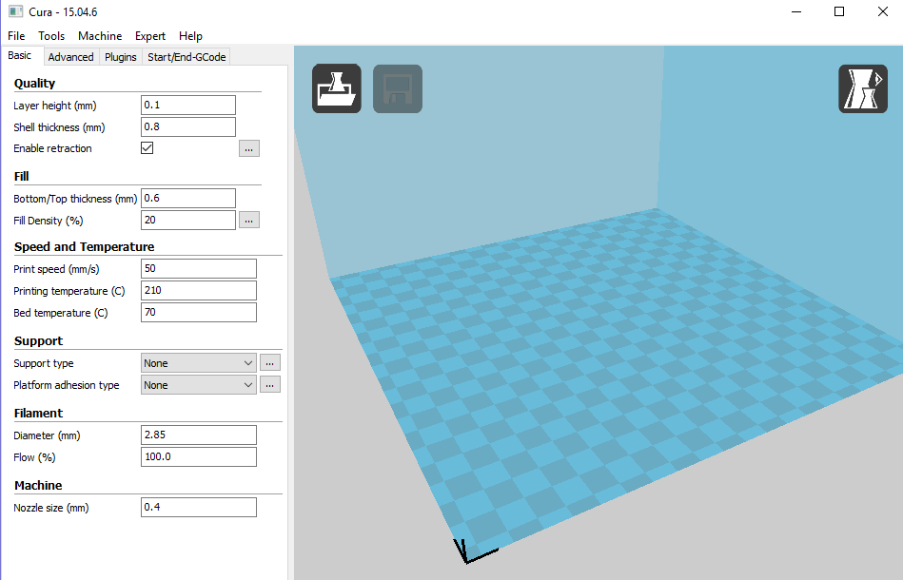
Task: Click the Printing temperature input field
Action: point(198,290)
